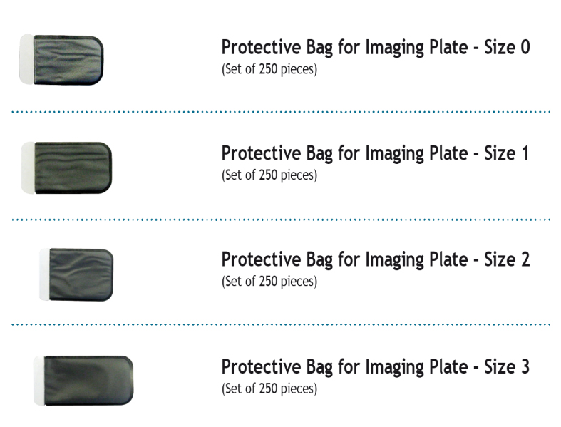Click the Size 3 protective bag image
The height and width of the screenshot is (427, 561).
pyautogui.click(x=83, y=381)
